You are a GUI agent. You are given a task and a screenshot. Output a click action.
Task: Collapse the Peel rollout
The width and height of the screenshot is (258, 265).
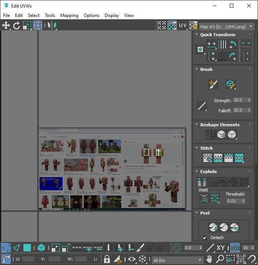click(197, 213)
